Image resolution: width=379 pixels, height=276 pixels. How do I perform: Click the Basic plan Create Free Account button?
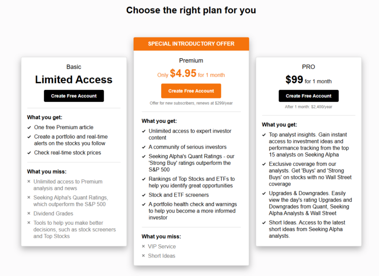coord(74,96)
